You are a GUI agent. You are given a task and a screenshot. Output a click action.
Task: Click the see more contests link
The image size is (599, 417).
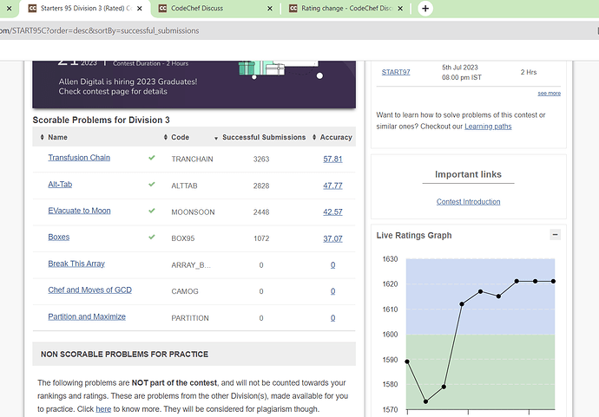click(549, 93)
